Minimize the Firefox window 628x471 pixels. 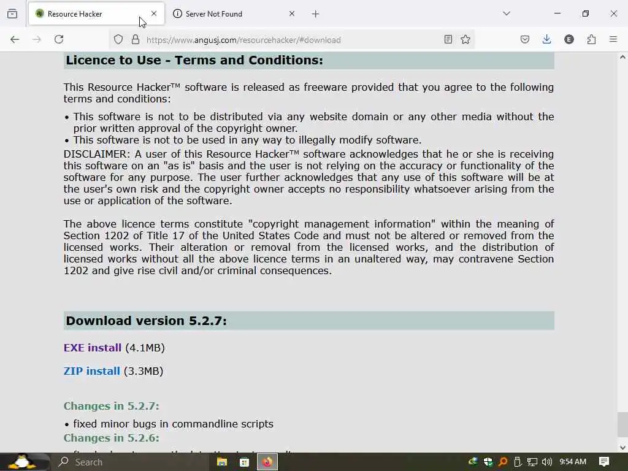557,13
